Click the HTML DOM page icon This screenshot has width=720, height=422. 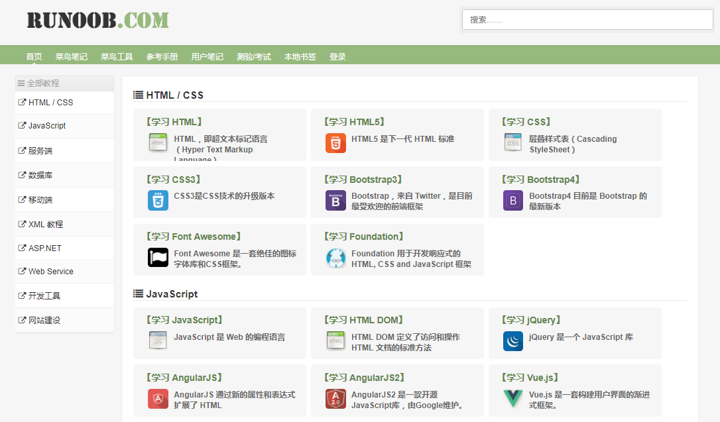335,341
